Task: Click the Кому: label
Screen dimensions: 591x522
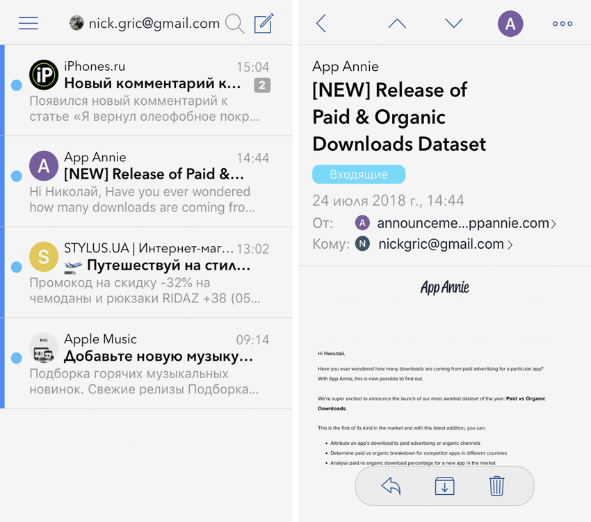Action: [x=331, y=244]
